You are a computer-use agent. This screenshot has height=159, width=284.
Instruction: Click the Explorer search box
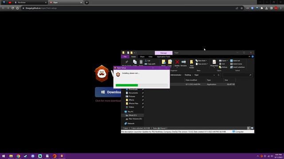click(x=237, y=75)
